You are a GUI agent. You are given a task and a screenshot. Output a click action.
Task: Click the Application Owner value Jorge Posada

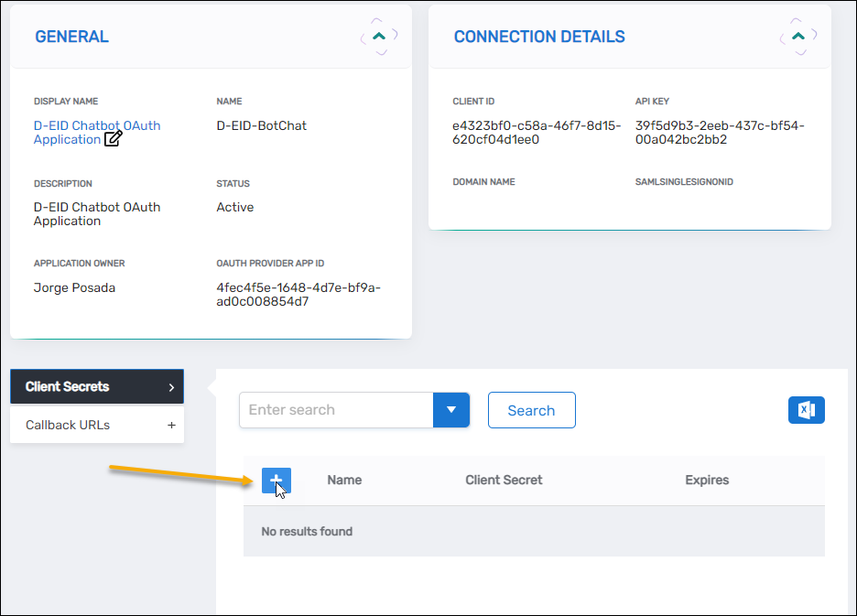pos(74,287)
